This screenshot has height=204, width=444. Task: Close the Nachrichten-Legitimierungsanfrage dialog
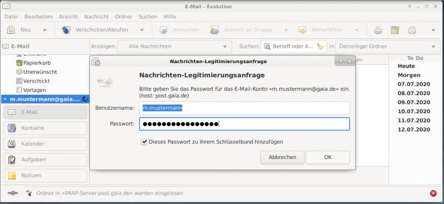click(x=350, y=61)
